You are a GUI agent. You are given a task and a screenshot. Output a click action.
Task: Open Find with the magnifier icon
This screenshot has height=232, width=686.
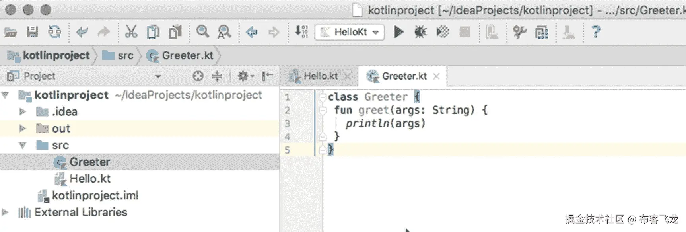202,32
